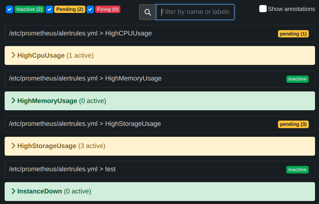The image size is (319, 204).
Task: Click the Firing (0) filter badge
Action: click(108, 9)
